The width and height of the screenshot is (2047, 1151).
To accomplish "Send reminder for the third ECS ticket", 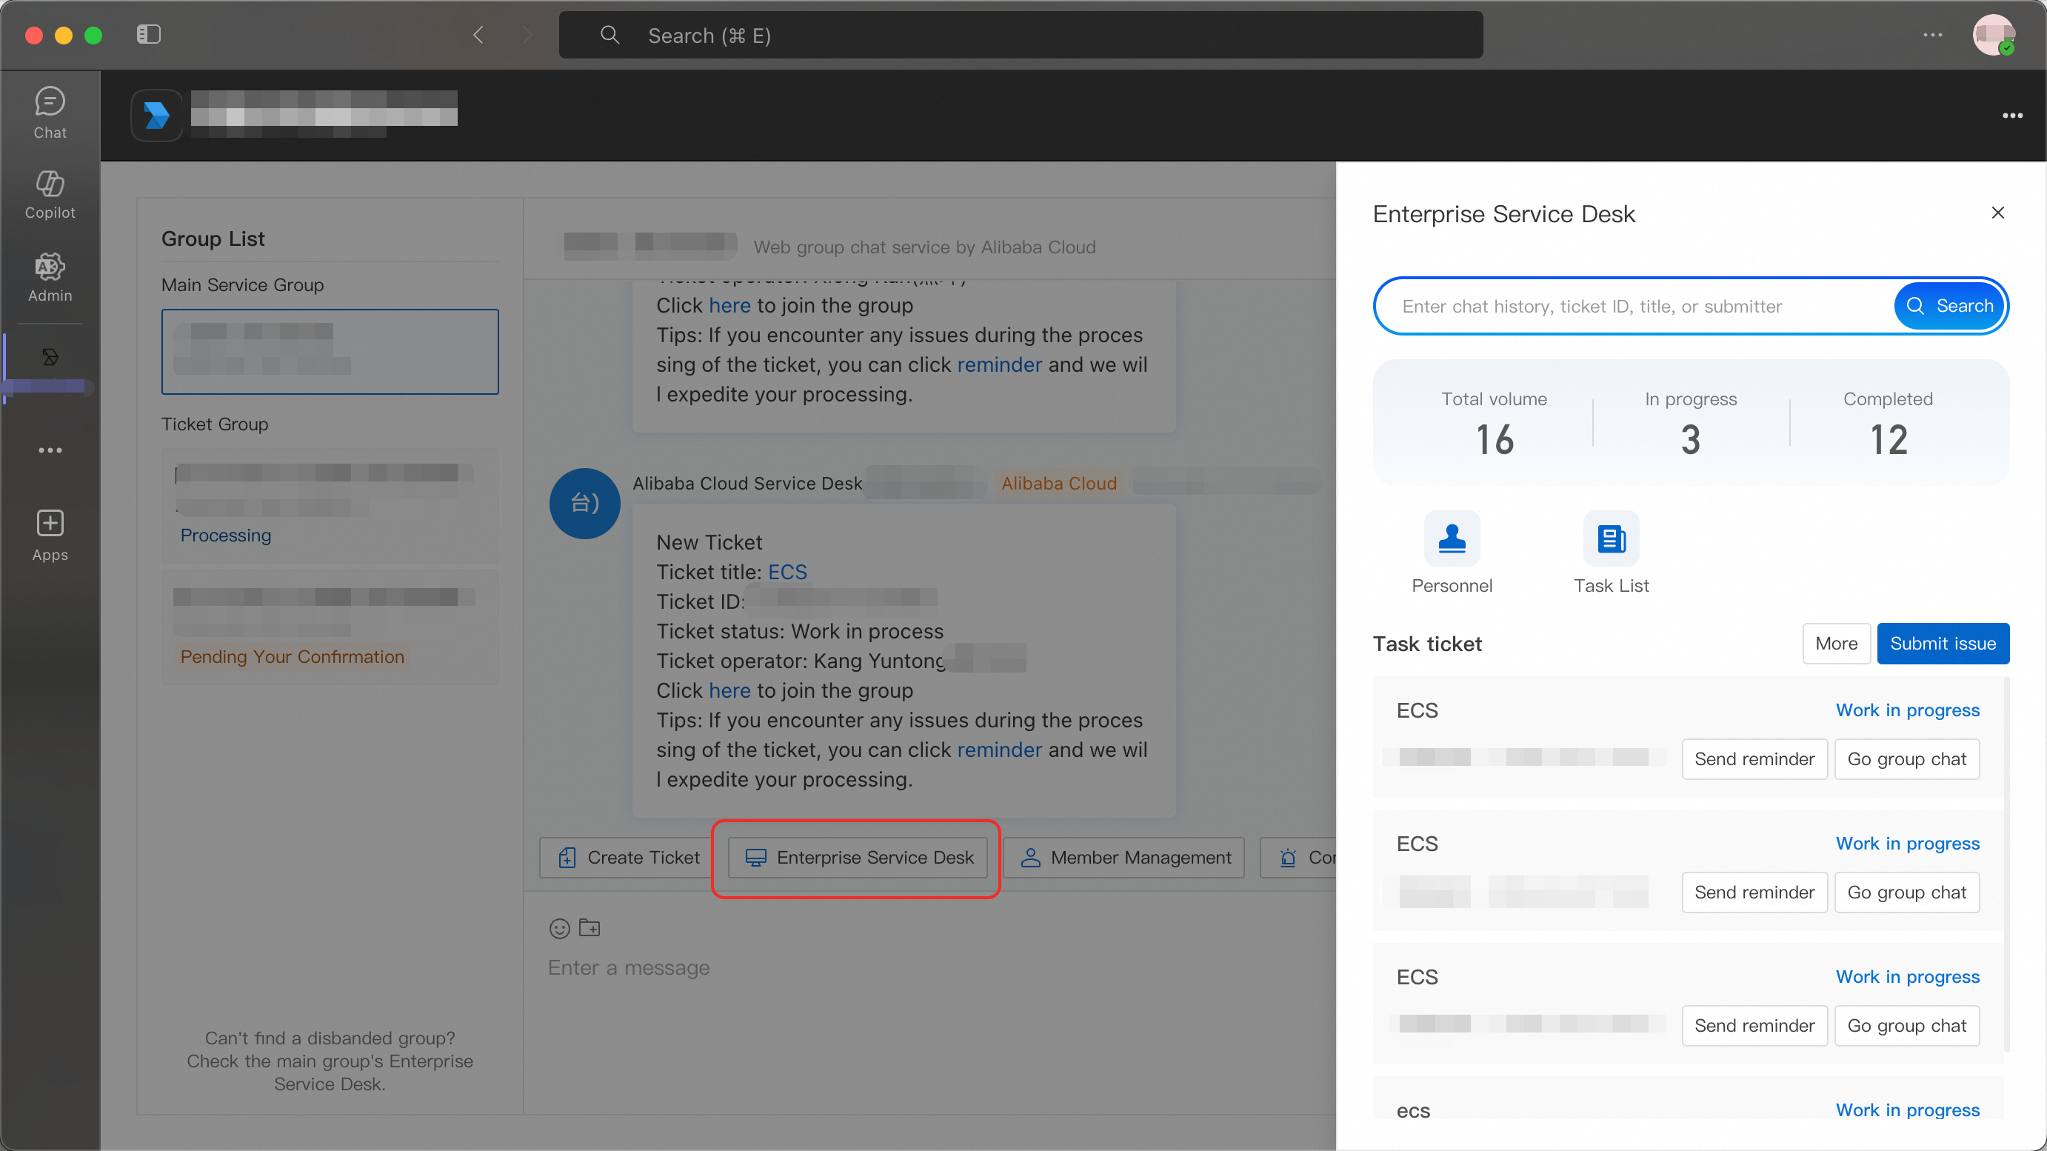I will [1754, 1025].
